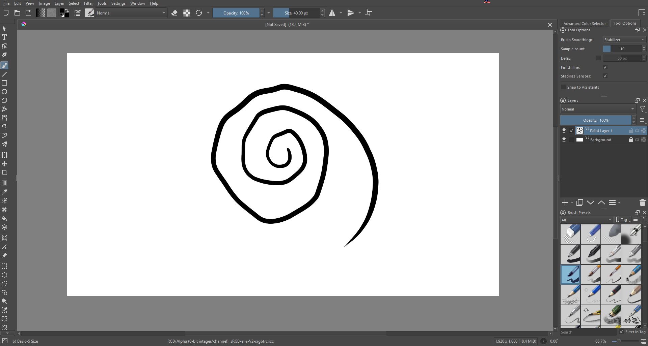Add a new paint layer
648x346 pixels.
[565, 202]
